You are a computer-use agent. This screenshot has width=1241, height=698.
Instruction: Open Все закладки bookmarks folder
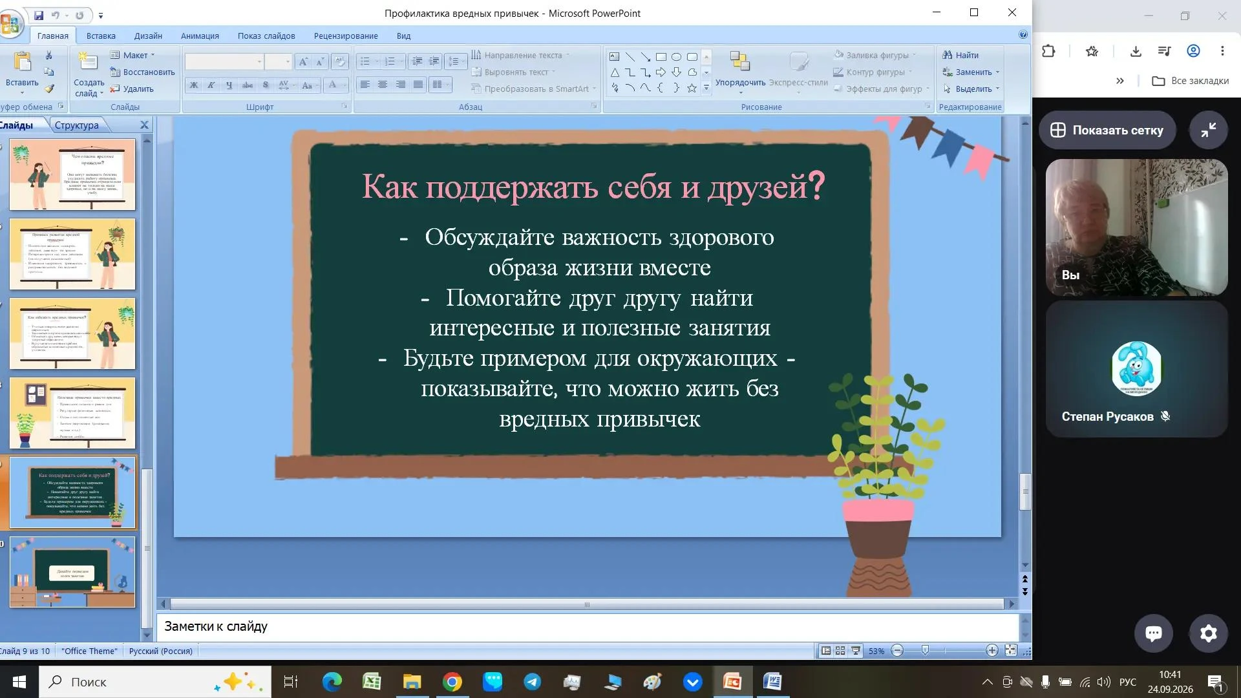pyautogui.click(x=1191, y=81)
